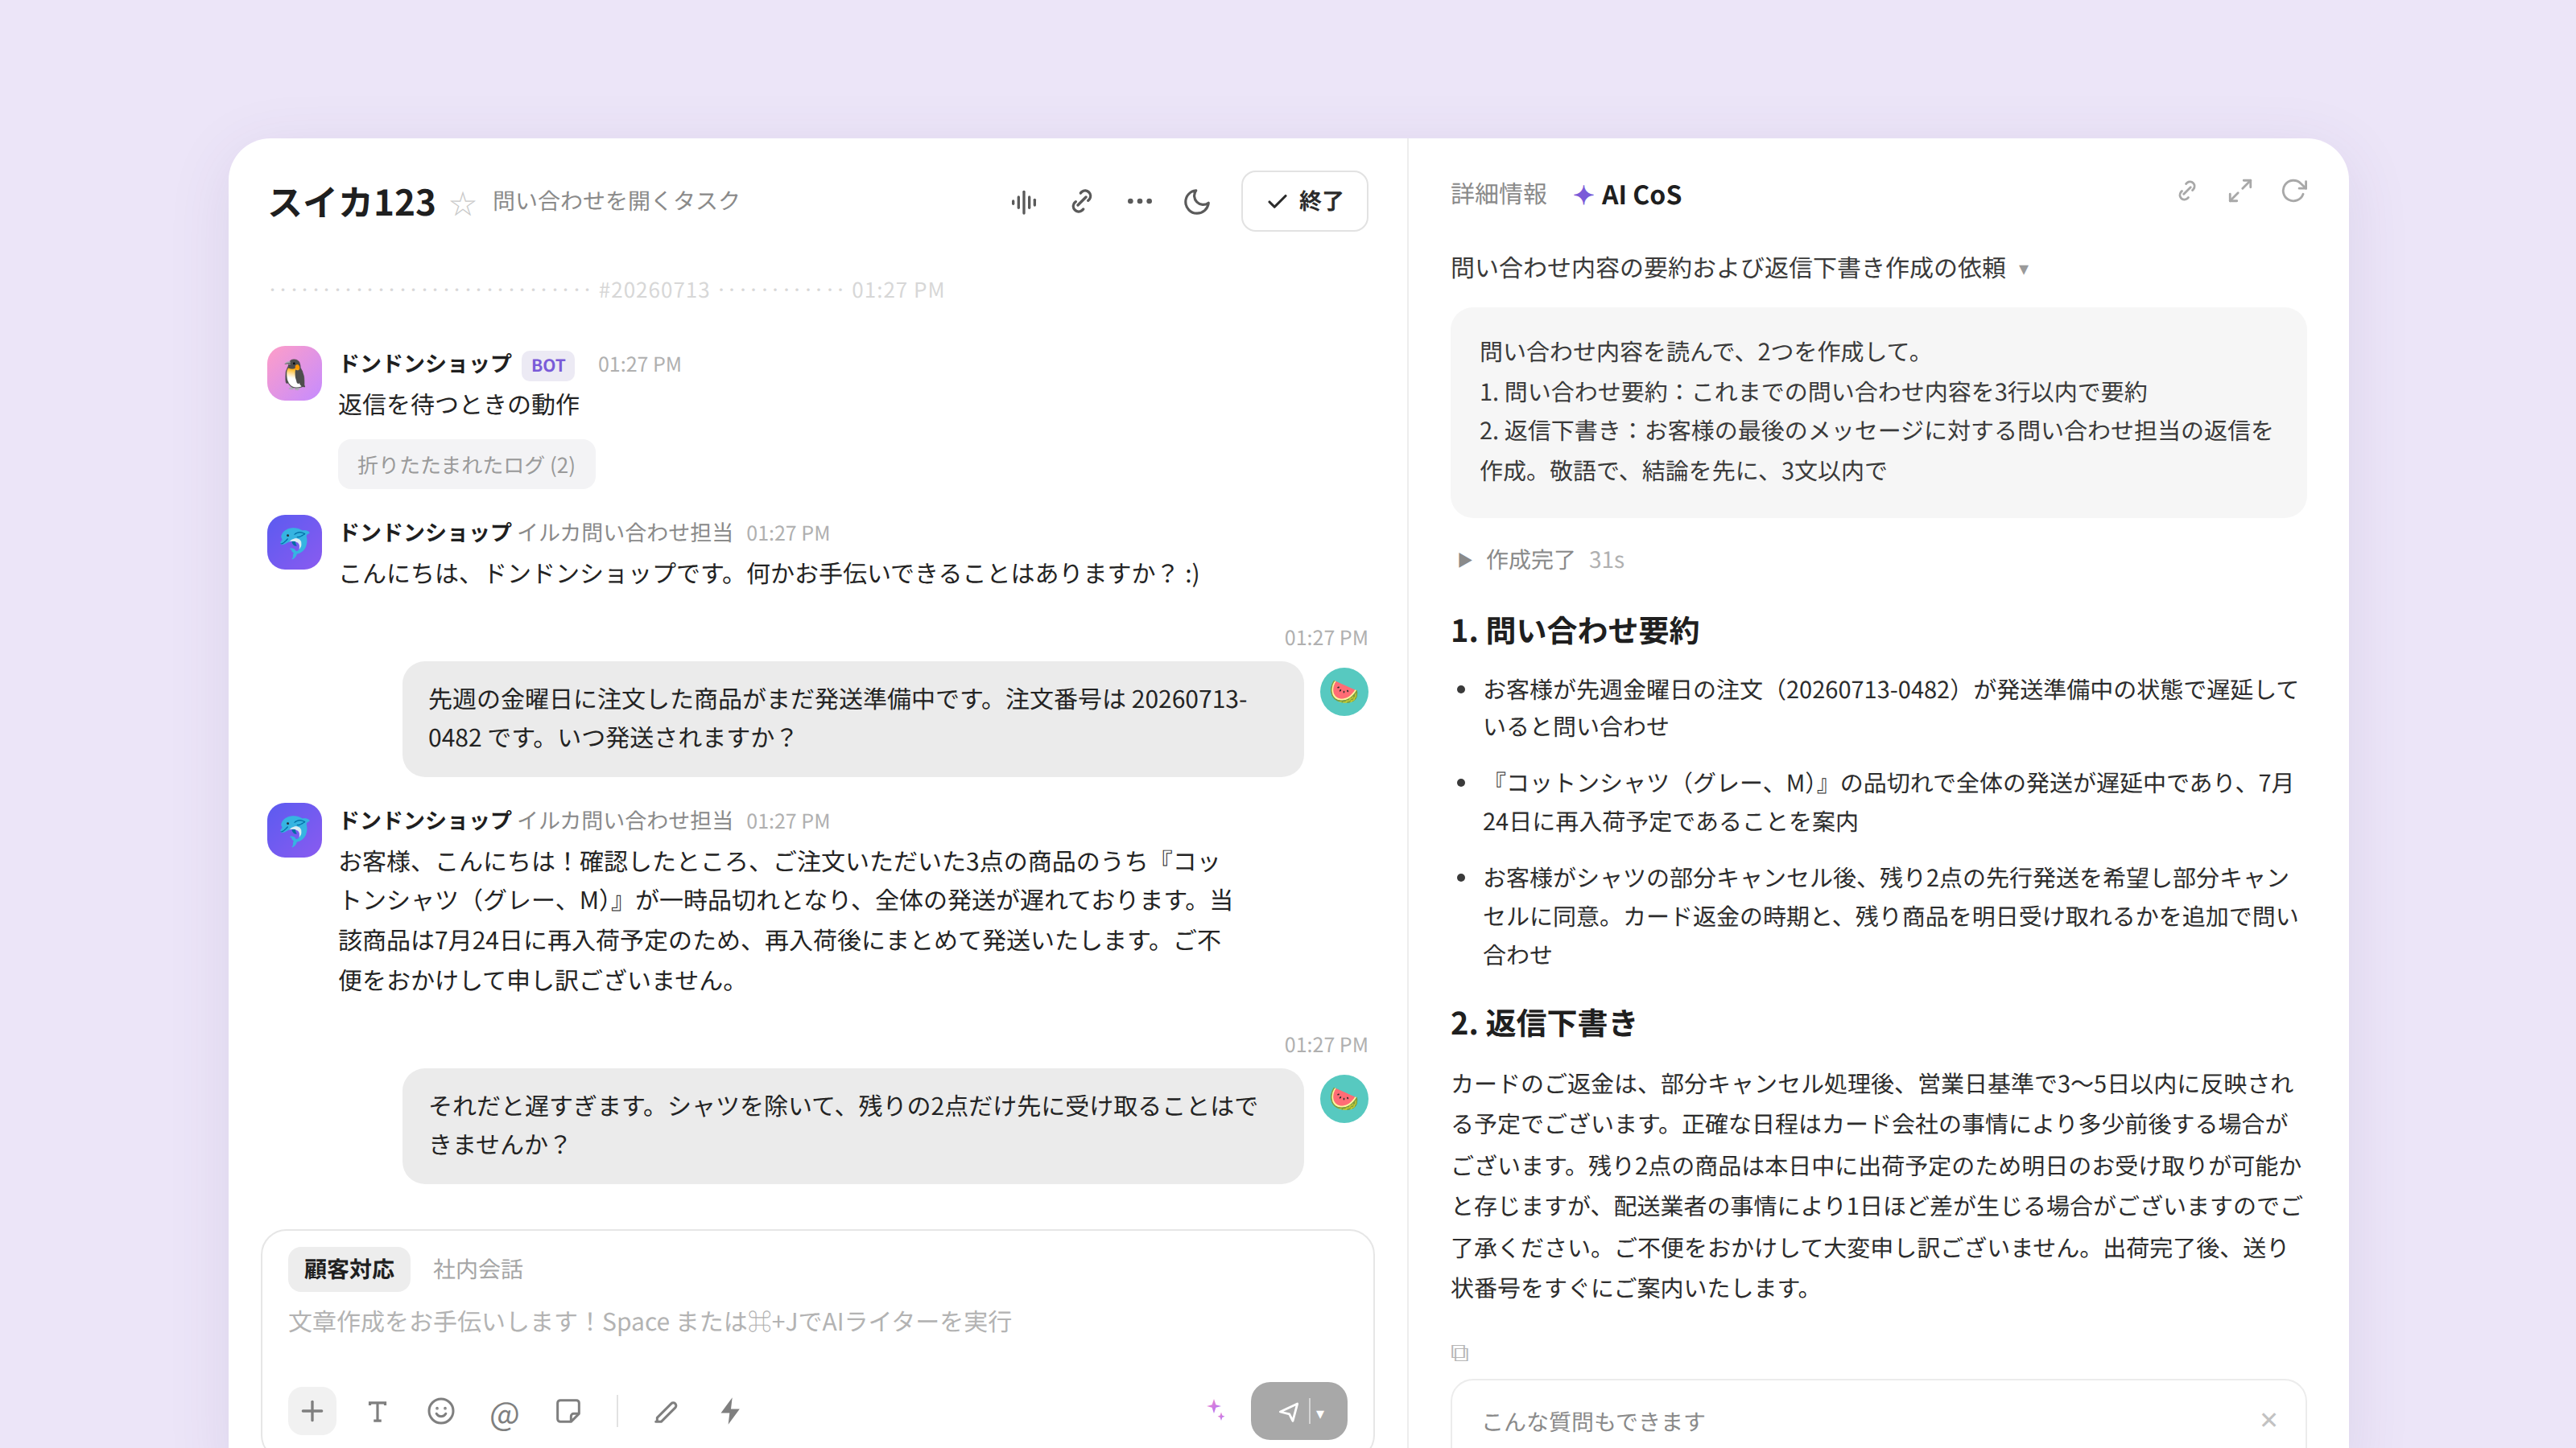The height and width of the screenshot is (1448, 2576).
Task: Launch AI writer sparkle icon in composer
Action: (1215, 1410)
